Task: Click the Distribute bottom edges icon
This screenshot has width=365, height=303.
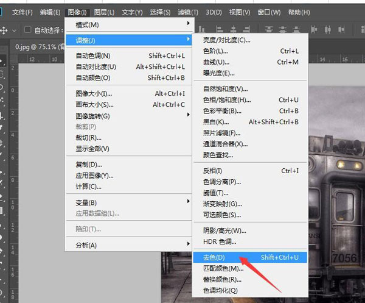Action: point(296,29)
